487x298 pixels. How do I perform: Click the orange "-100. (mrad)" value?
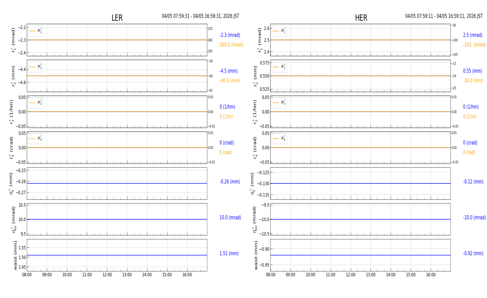(474, 45)
